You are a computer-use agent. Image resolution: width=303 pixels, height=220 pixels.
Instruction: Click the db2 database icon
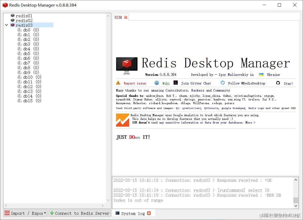pos(19,39)
